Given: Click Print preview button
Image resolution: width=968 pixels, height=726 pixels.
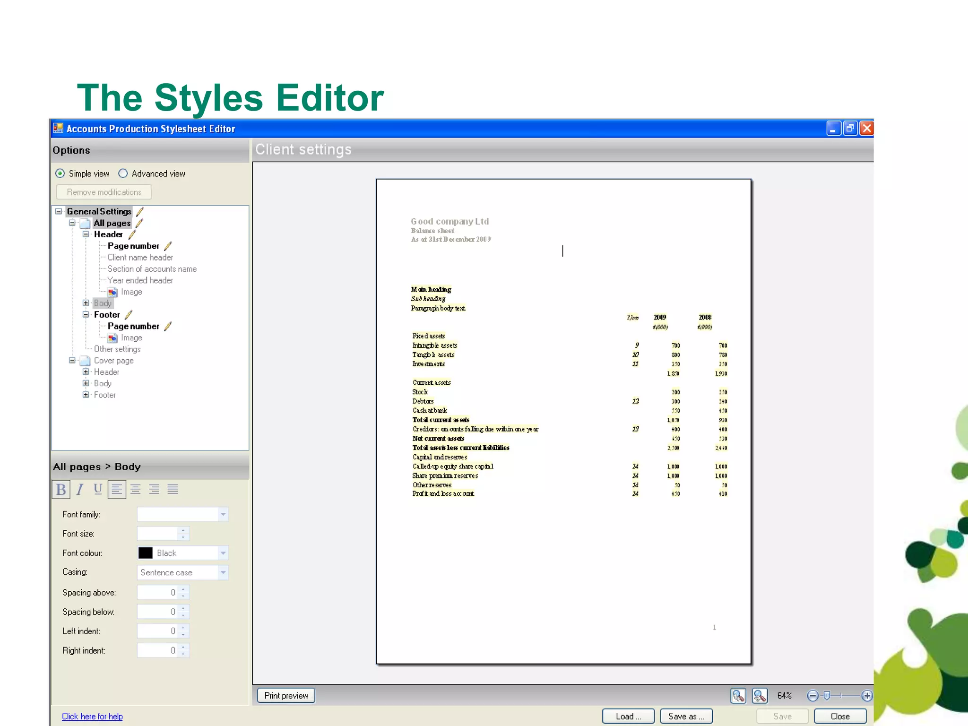Looking at the screenshot, I should click(x=286, y=695).
